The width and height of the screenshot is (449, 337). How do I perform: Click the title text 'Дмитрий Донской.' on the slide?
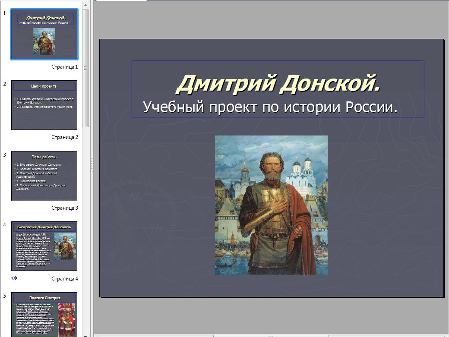pos(278,84)
